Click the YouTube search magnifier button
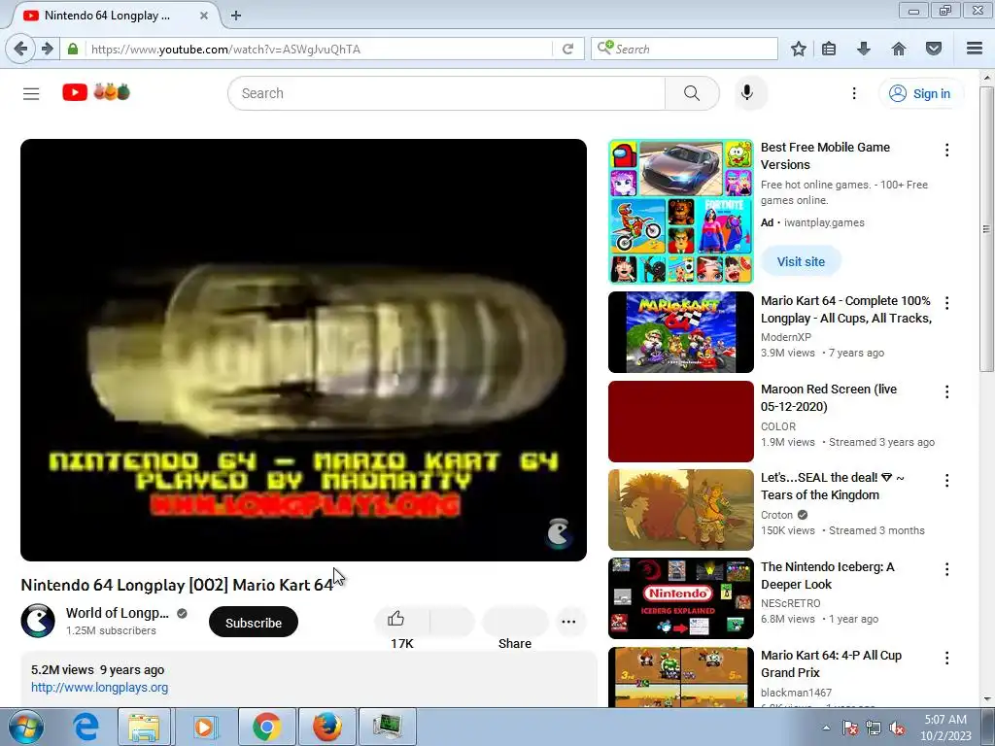 (x=692, y=93)
